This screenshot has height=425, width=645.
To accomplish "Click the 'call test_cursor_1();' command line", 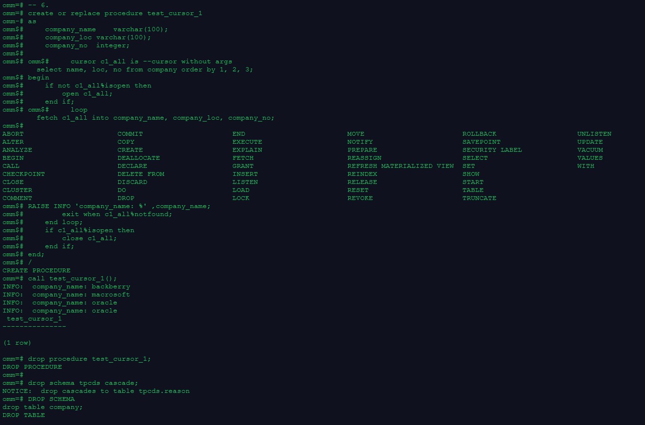I will pyautogui.click(x=72, y=278).
